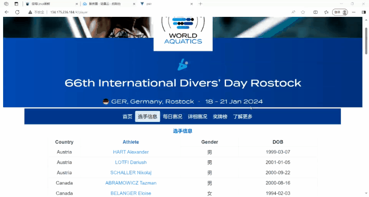
Task: Open the 首页 navigation item
Action: 127,116
